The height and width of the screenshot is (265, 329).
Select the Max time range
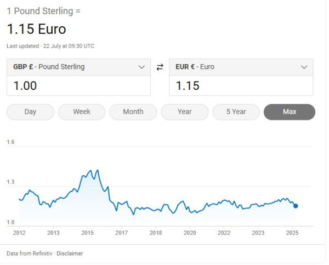pyautogui.click(x=290, y=112)
